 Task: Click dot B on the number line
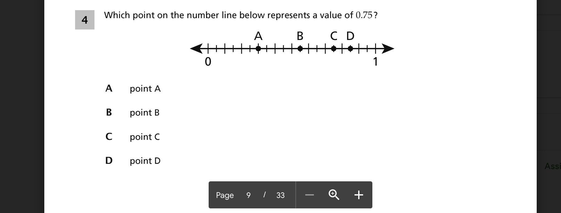click(300, 48)
